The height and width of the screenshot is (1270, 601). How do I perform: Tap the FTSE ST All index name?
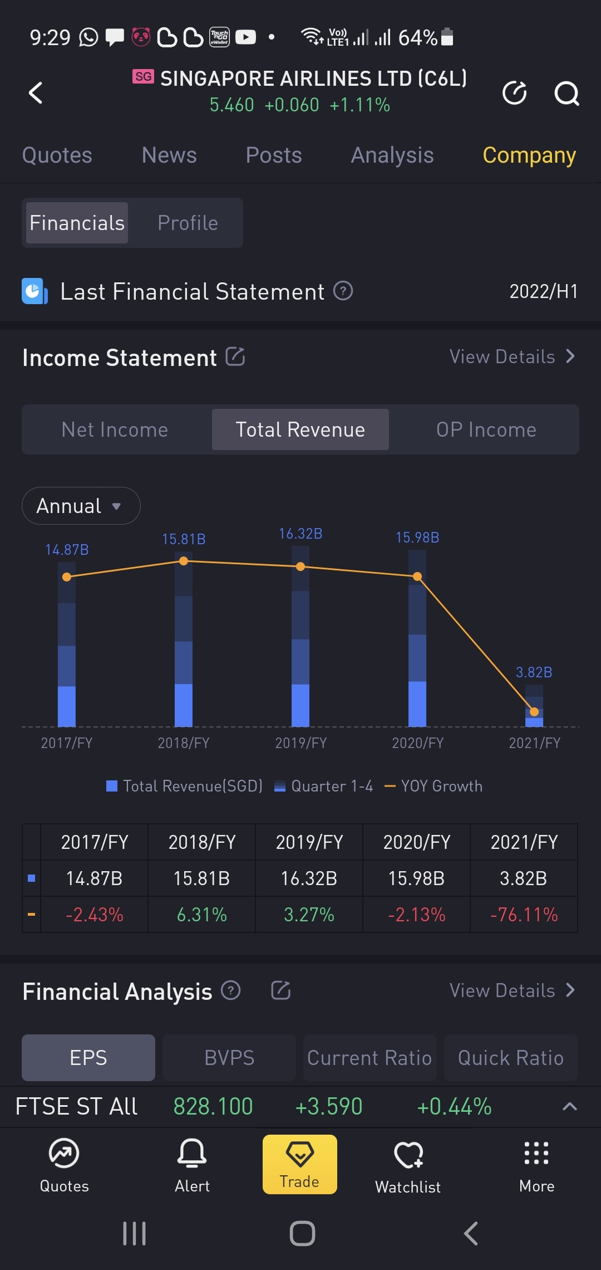pyautogui.click(x=76, y=1106)
